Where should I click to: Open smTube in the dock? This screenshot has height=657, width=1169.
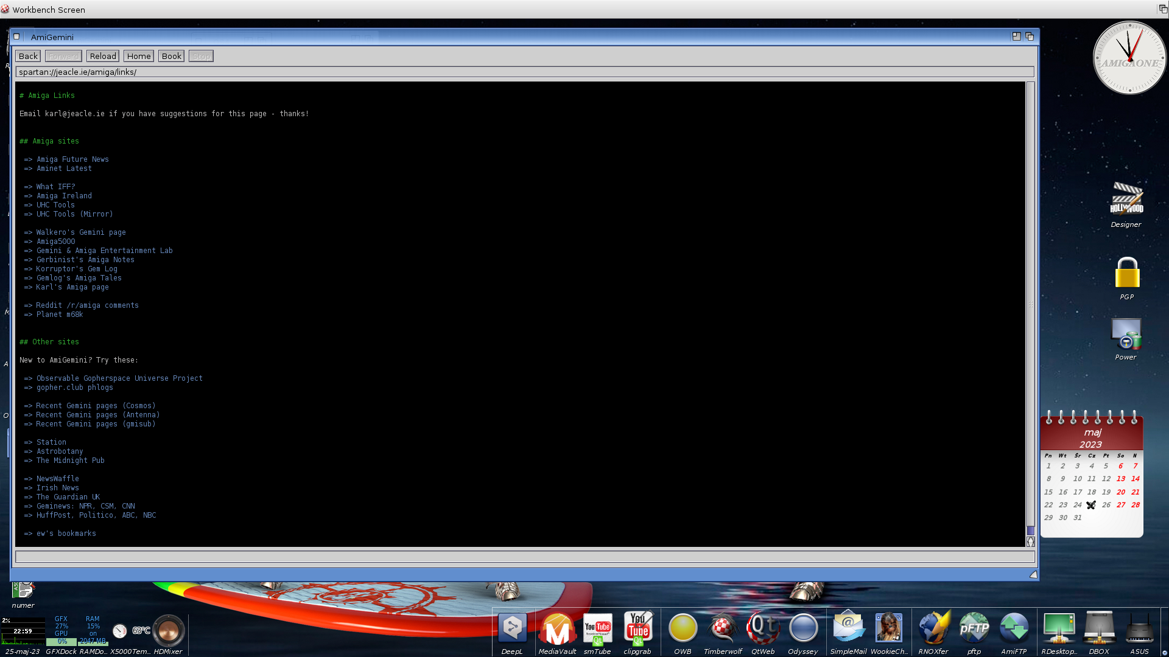click(x=597, y=628)
